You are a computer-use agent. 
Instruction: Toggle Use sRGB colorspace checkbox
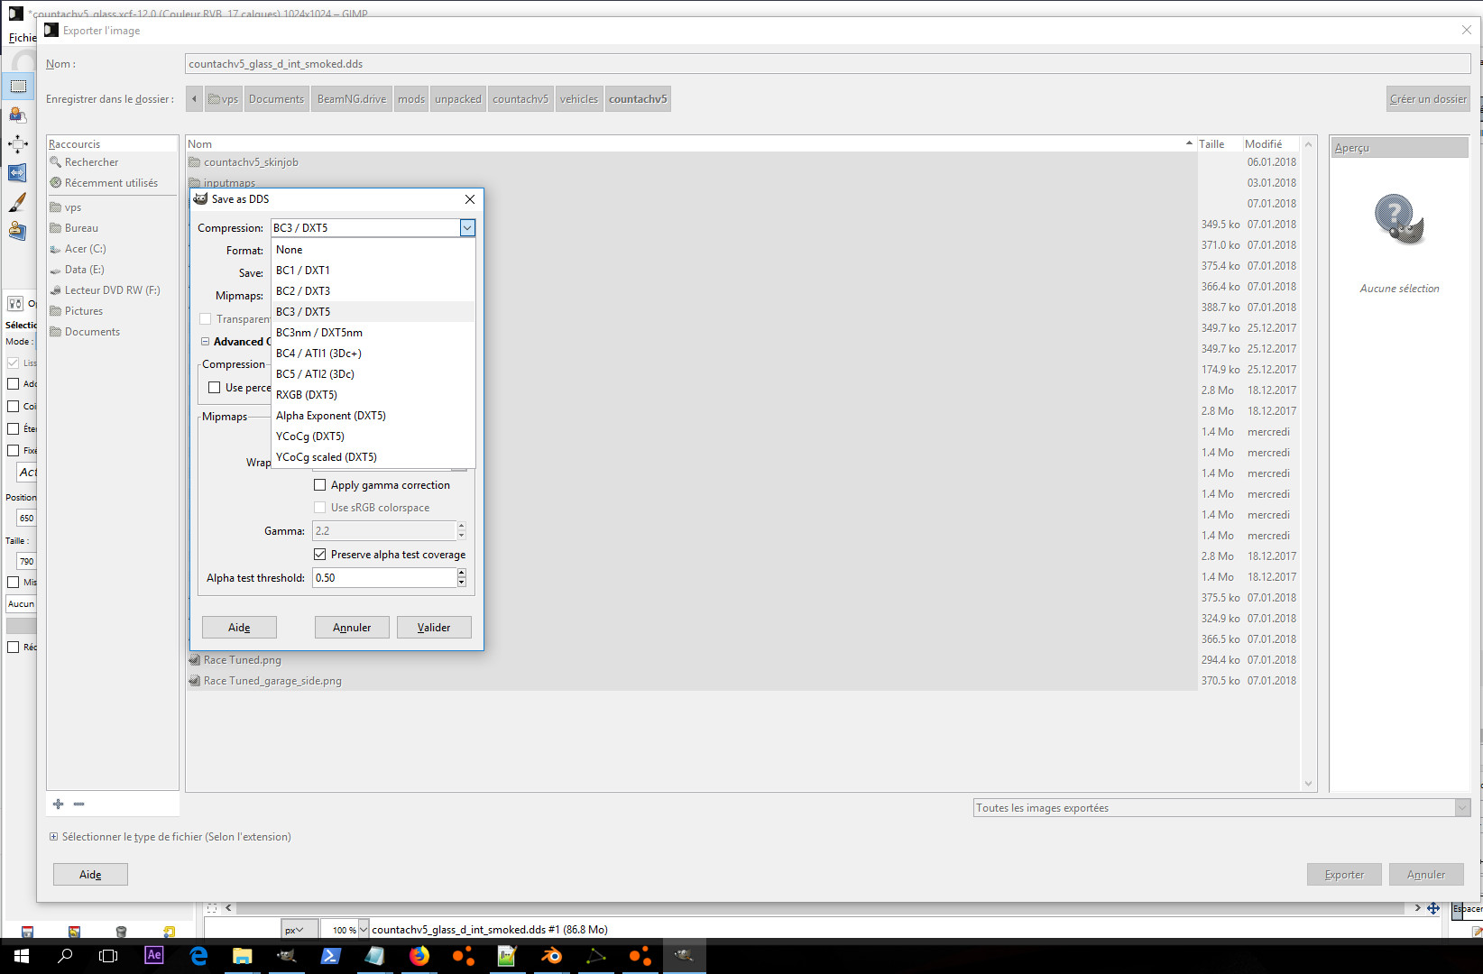(x=319, y=508)
